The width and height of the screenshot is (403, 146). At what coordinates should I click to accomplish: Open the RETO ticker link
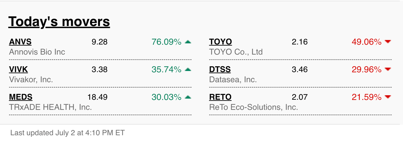pyautogui.click(x=220, y=97)
